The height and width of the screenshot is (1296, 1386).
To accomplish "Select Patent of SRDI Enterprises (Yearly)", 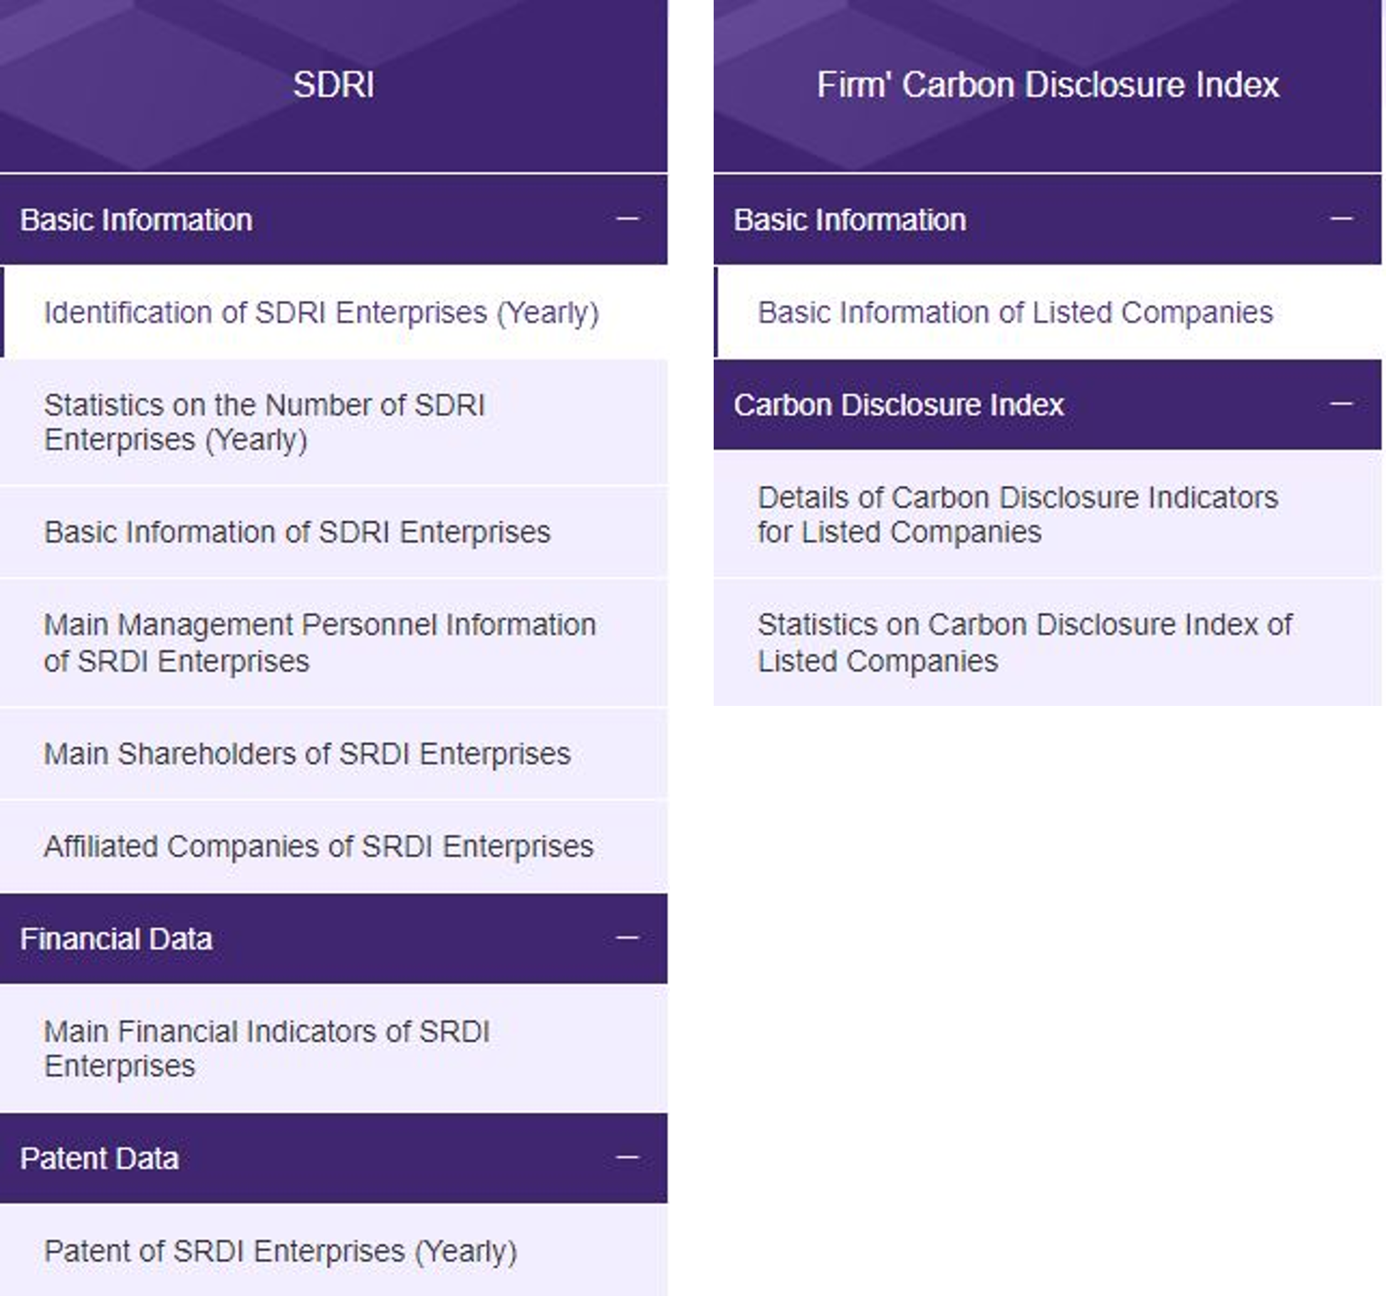I will pyautogui.click(x=280, y=1252).
